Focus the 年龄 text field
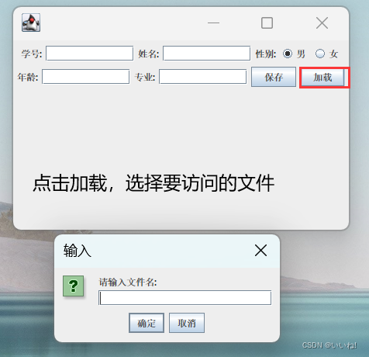The height and width of the screenshot is (357, 369). (86, 77)
